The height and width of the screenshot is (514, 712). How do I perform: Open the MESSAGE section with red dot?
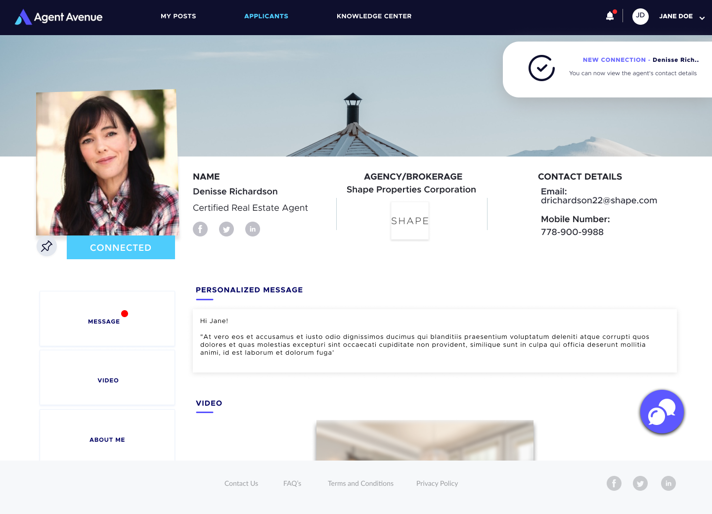[107, 319]
